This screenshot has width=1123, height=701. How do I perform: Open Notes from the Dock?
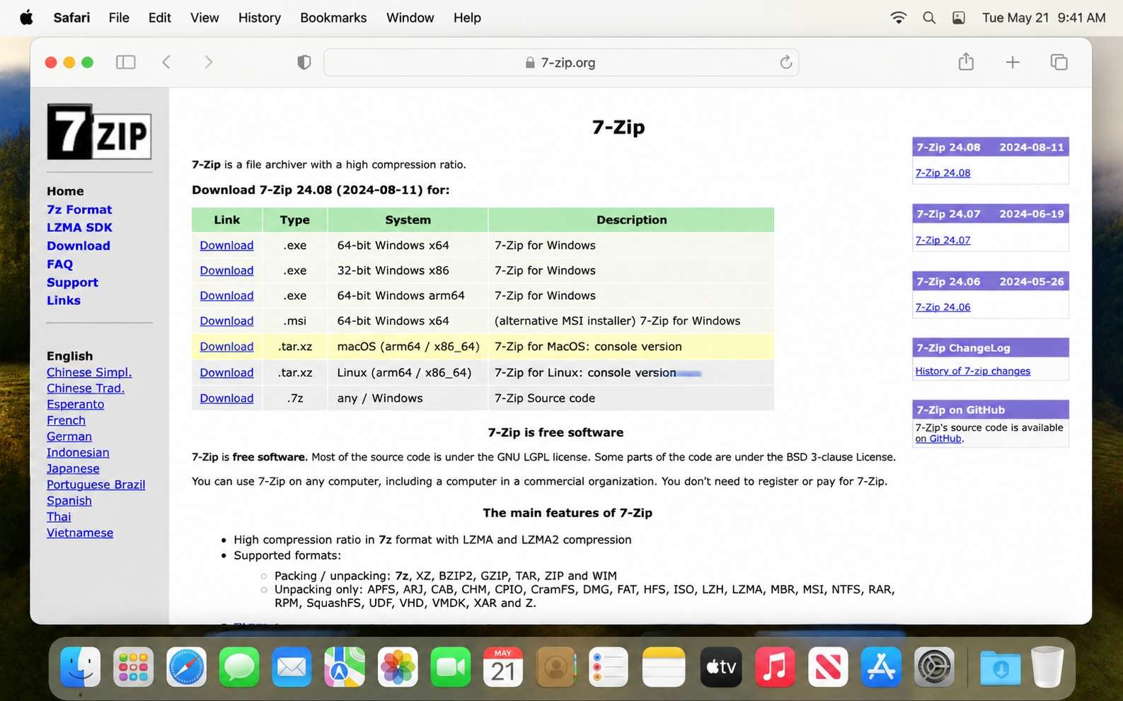tap(663, 666)
